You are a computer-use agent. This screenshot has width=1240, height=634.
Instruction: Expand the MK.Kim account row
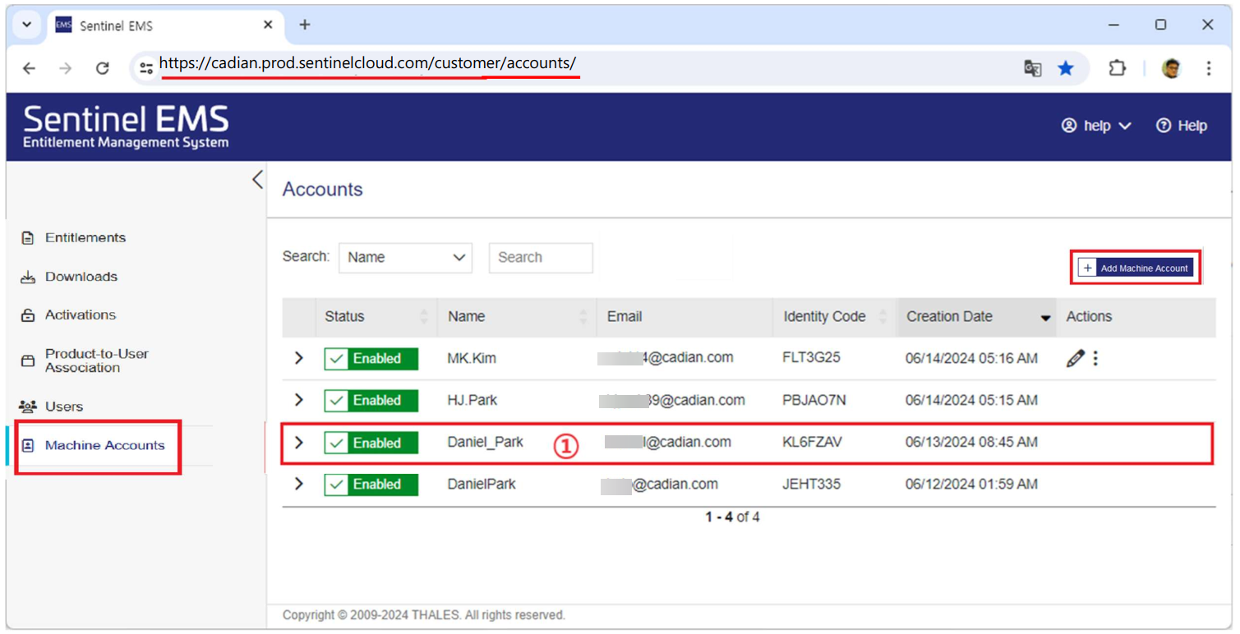point(299,358)
